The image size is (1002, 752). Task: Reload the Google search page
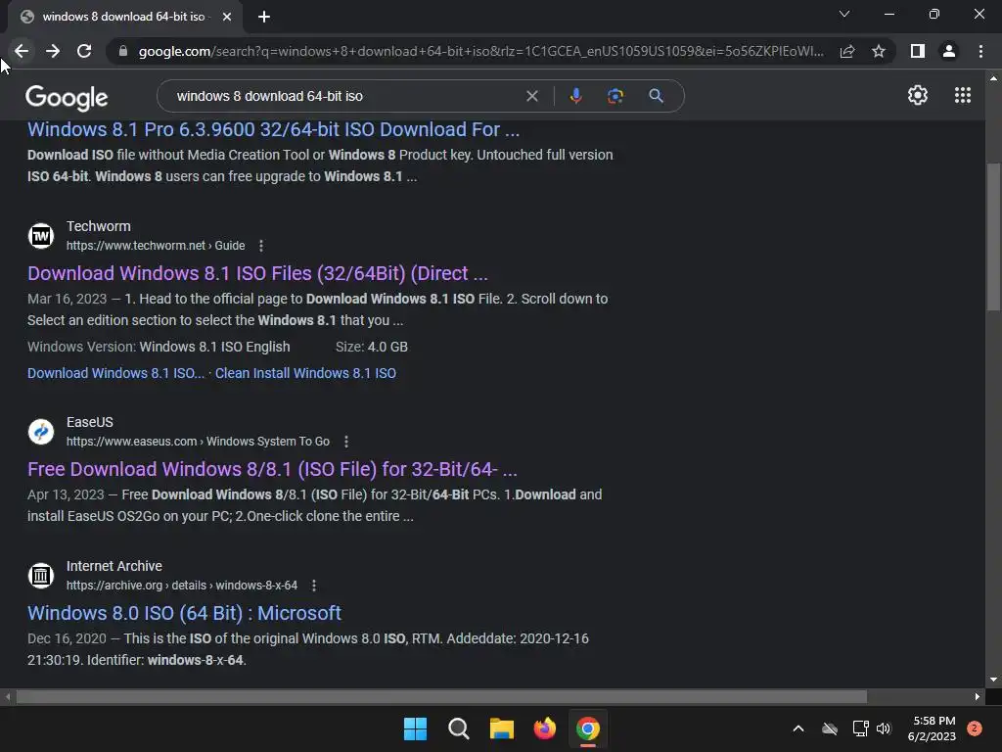(84, 51)
